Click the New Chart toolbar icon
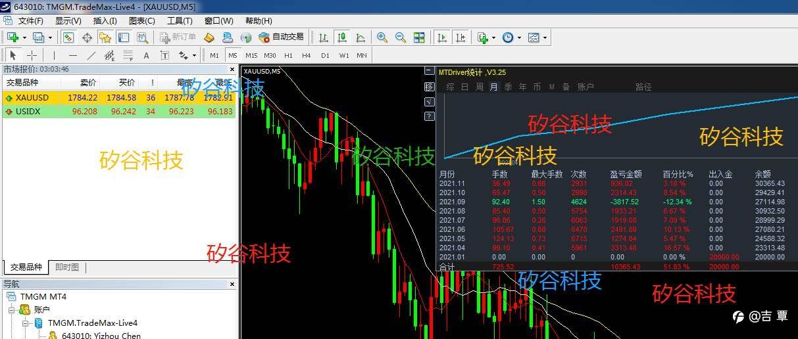The height and width of the screenshot is (339, 798). (x=12, y=37)
